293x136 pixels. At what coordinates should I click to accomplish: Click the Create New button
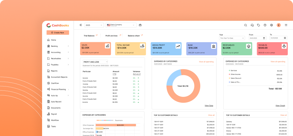click(58, 33)
